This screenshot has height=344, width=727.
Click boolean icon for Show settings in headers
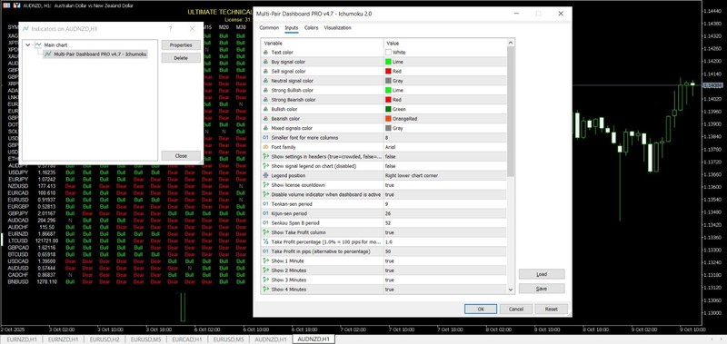click(265, 156)
